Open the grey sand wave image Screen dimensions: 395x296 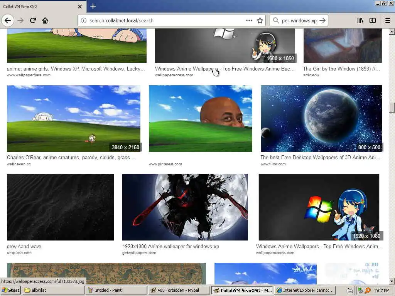coord(61,207)
